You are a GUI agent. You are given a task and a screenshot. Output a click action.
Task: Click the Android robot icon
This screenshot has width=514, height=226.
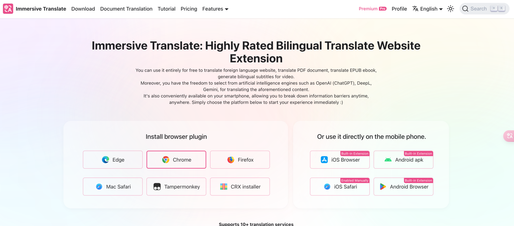[388, 160]
